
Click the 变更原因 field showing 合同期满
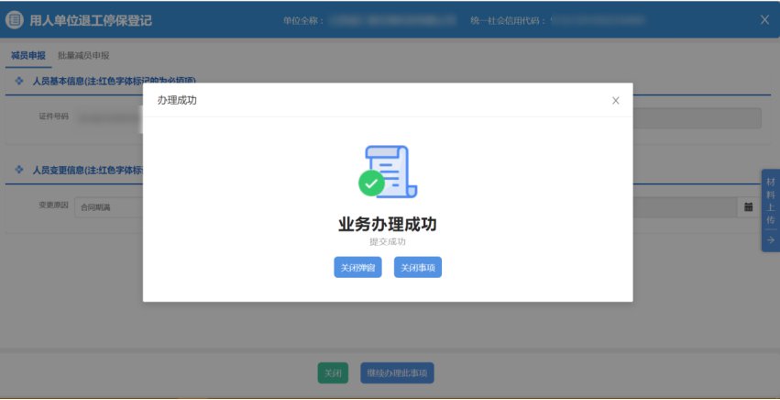click(108, 207)
